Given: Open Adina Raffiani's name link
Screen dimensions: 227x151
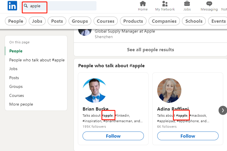Looking at the screenshot, I should (x=173, y=109).
